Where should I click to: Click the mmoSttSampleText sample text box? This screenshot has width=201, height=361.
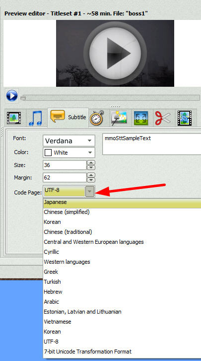[151, 145]
